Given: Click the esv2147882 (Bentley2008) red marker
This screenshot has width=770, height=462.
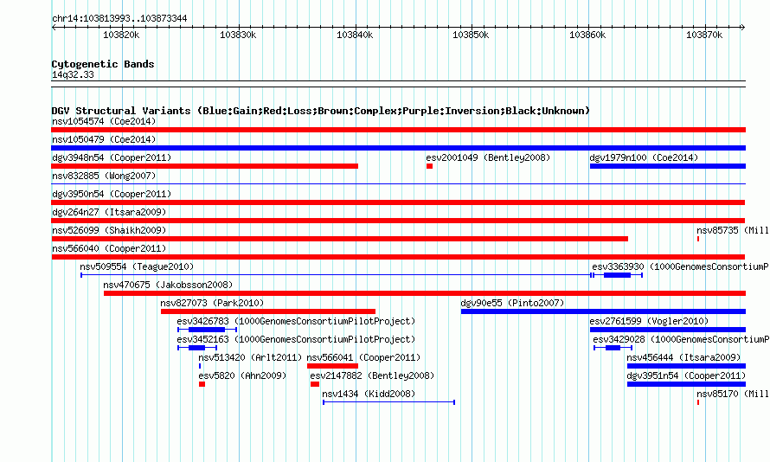Looking at the screenshot, I should [315, 384].
